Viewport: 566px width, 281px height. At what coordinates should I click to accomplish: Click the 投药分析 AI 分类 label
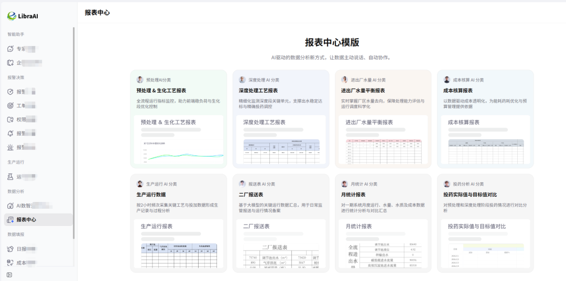coord(469,184)
